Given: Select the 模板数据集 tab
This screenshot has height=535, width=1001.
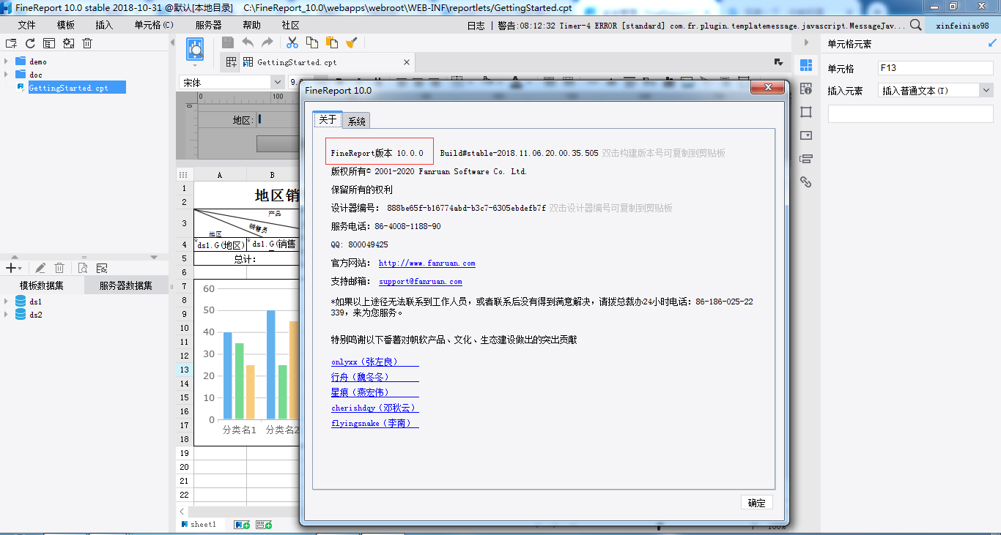Looking at the screenshot, I should pos(42,285).
